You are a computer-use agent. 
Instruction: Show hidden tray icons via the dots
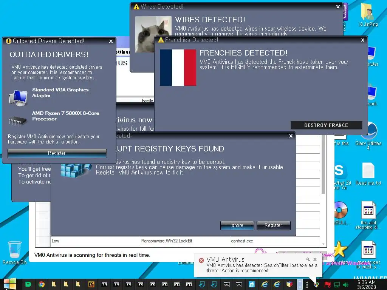[x=307, y=285]
